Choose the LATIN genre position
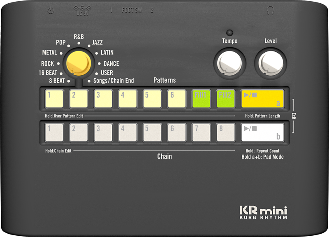Screen dimensions: 329x237 tap(107, 53)
